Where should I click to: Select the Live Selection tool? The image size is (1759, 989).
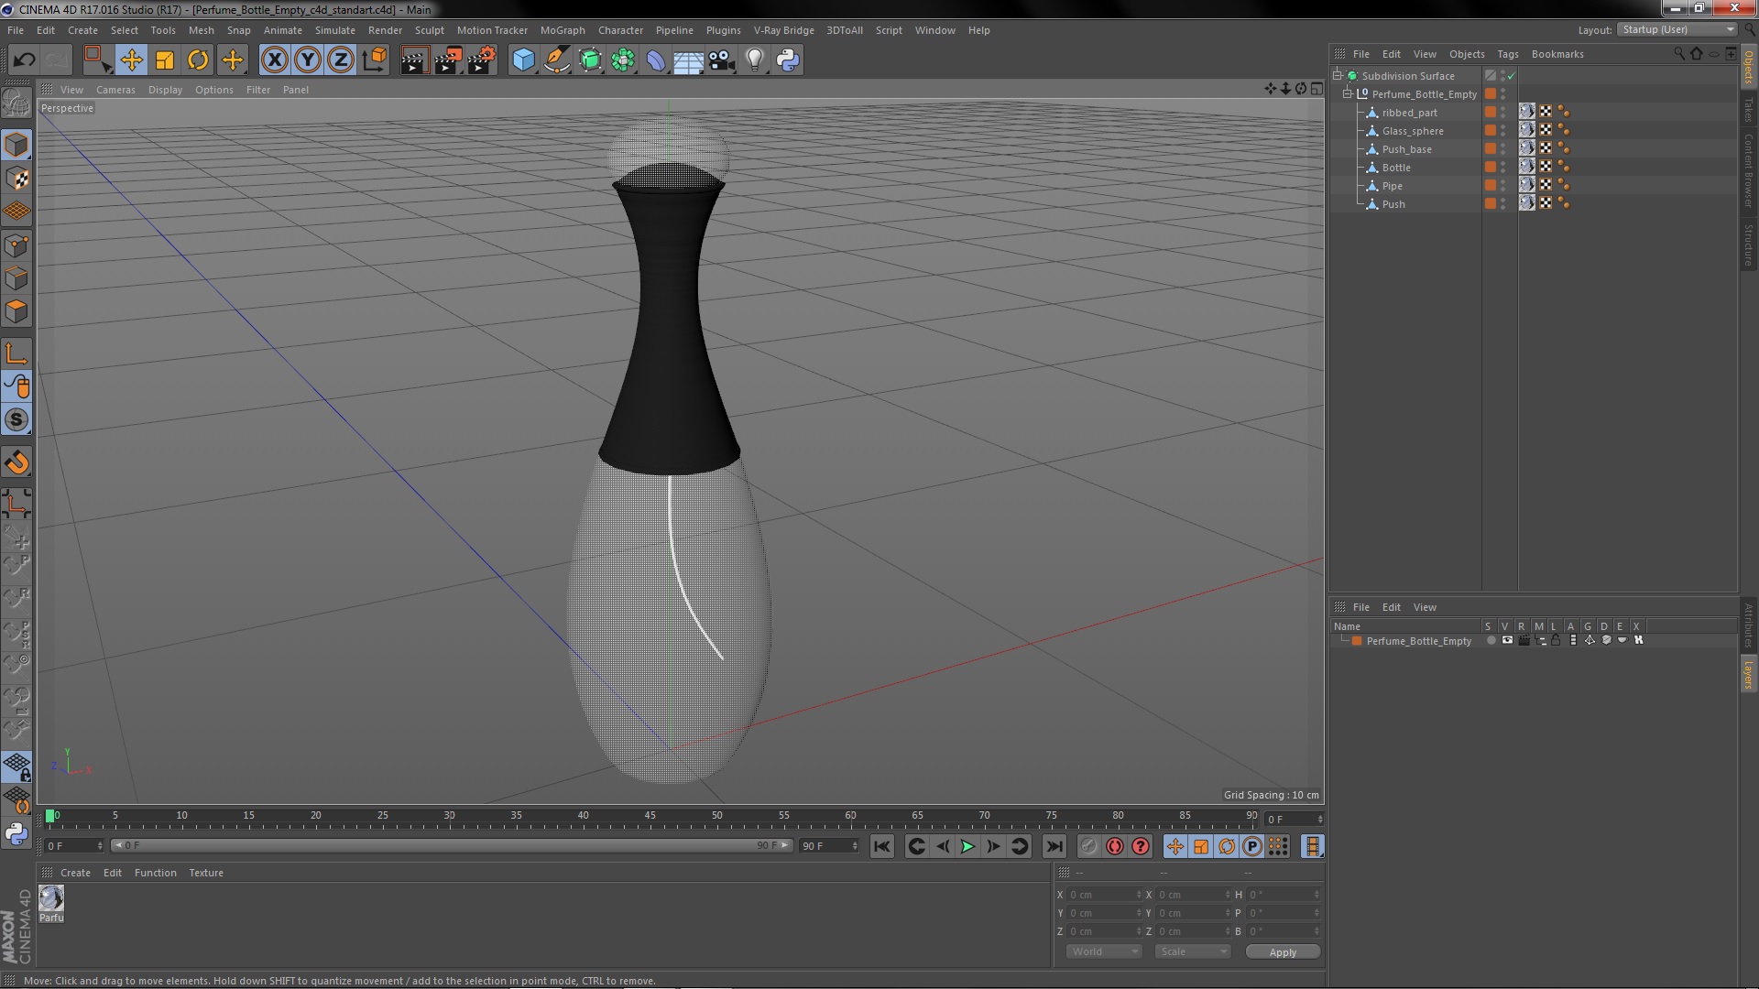pos(97,60)
